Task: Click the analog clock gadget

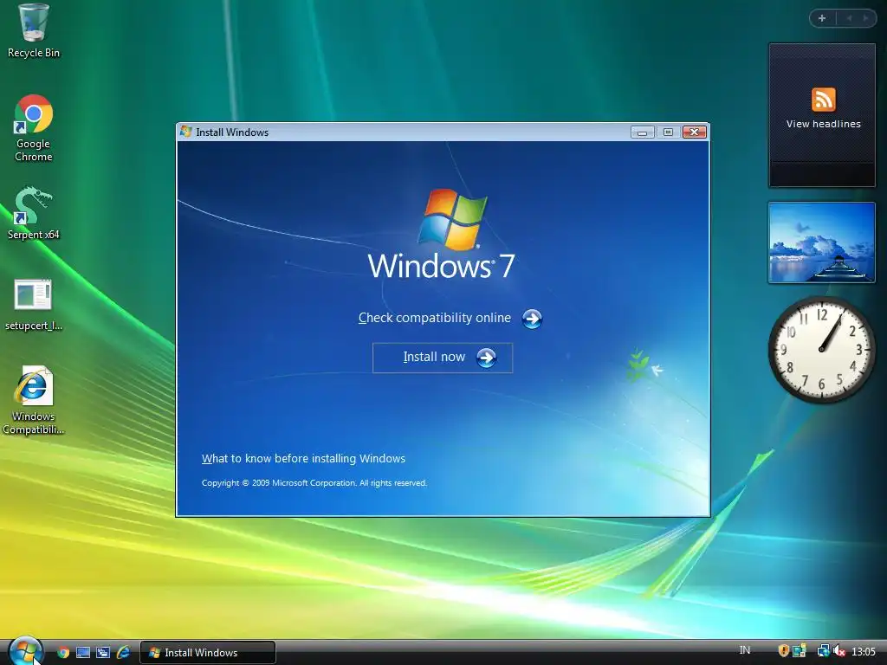Action: (821, 350)
